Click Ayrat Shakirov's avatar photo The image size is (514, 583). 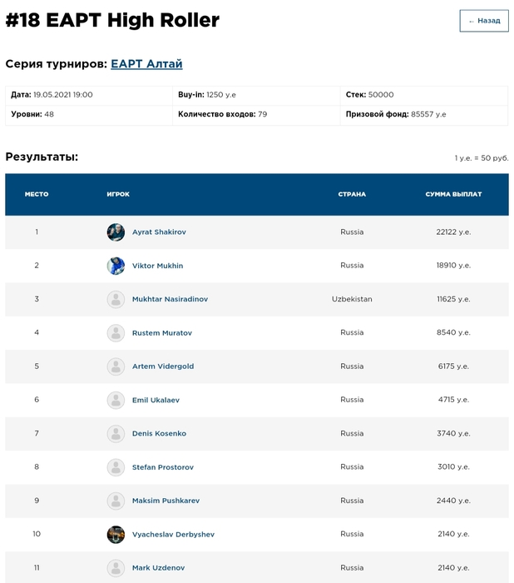116,232
